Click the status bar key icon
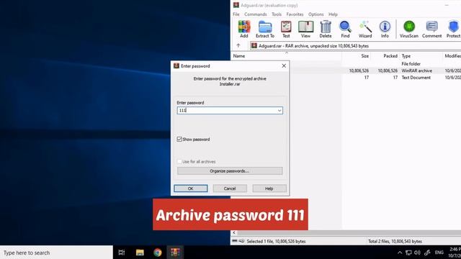The height and width of the screenshot is (259, 461). pyautogui.click(x=241, y=241)
